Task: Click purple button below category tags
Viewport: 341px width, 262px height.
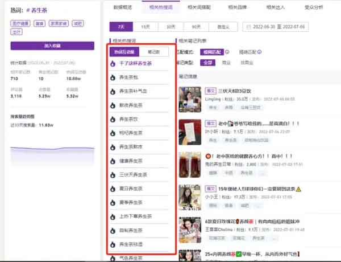Action: 52,46
